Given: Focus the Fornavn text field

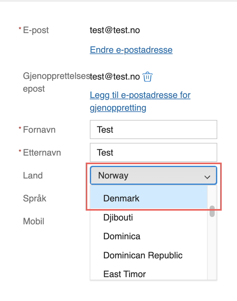Looking at the screenshot, I should tap(154, 129).
